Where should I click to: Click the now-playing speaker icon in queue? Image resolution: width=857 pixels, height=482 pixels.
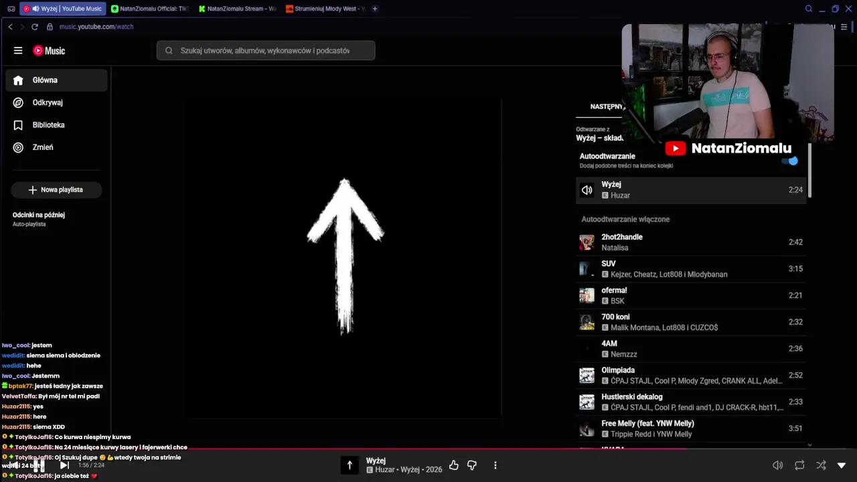(587, 190)
